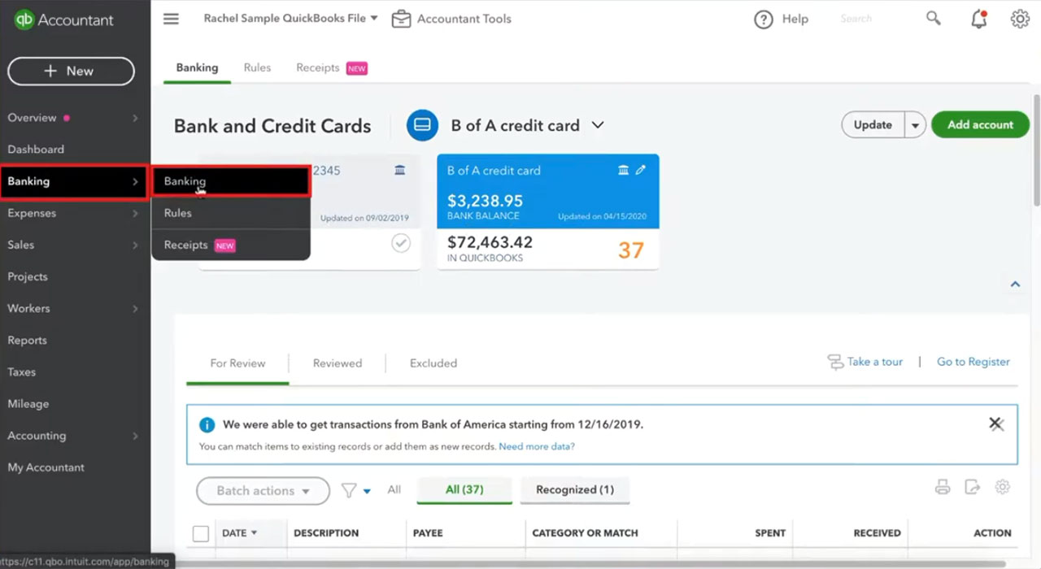Image resolution: width=1041 pixels, height=569 pixels.
Task: Expand the Update button arrow
Action: [916, 125]
